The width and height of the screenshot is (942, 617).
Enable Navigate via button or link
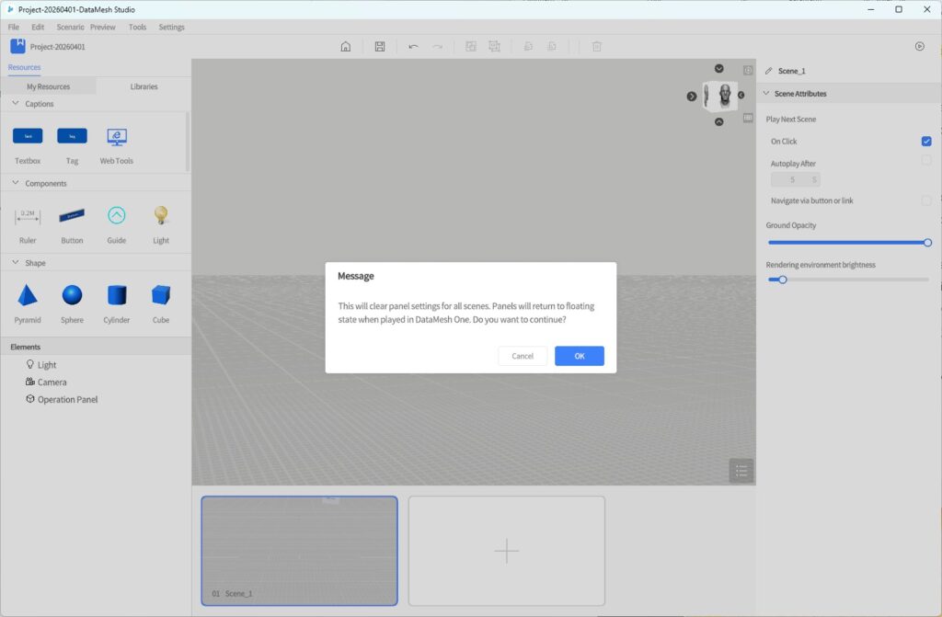[926, 200]
